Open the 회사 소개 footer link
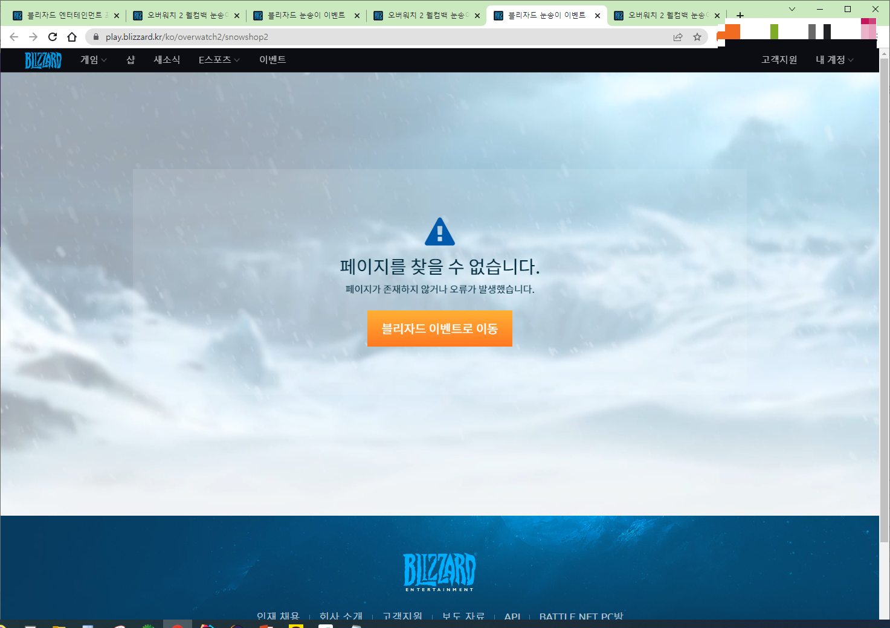This screenshot has height=628, width=890. [341, 616]
